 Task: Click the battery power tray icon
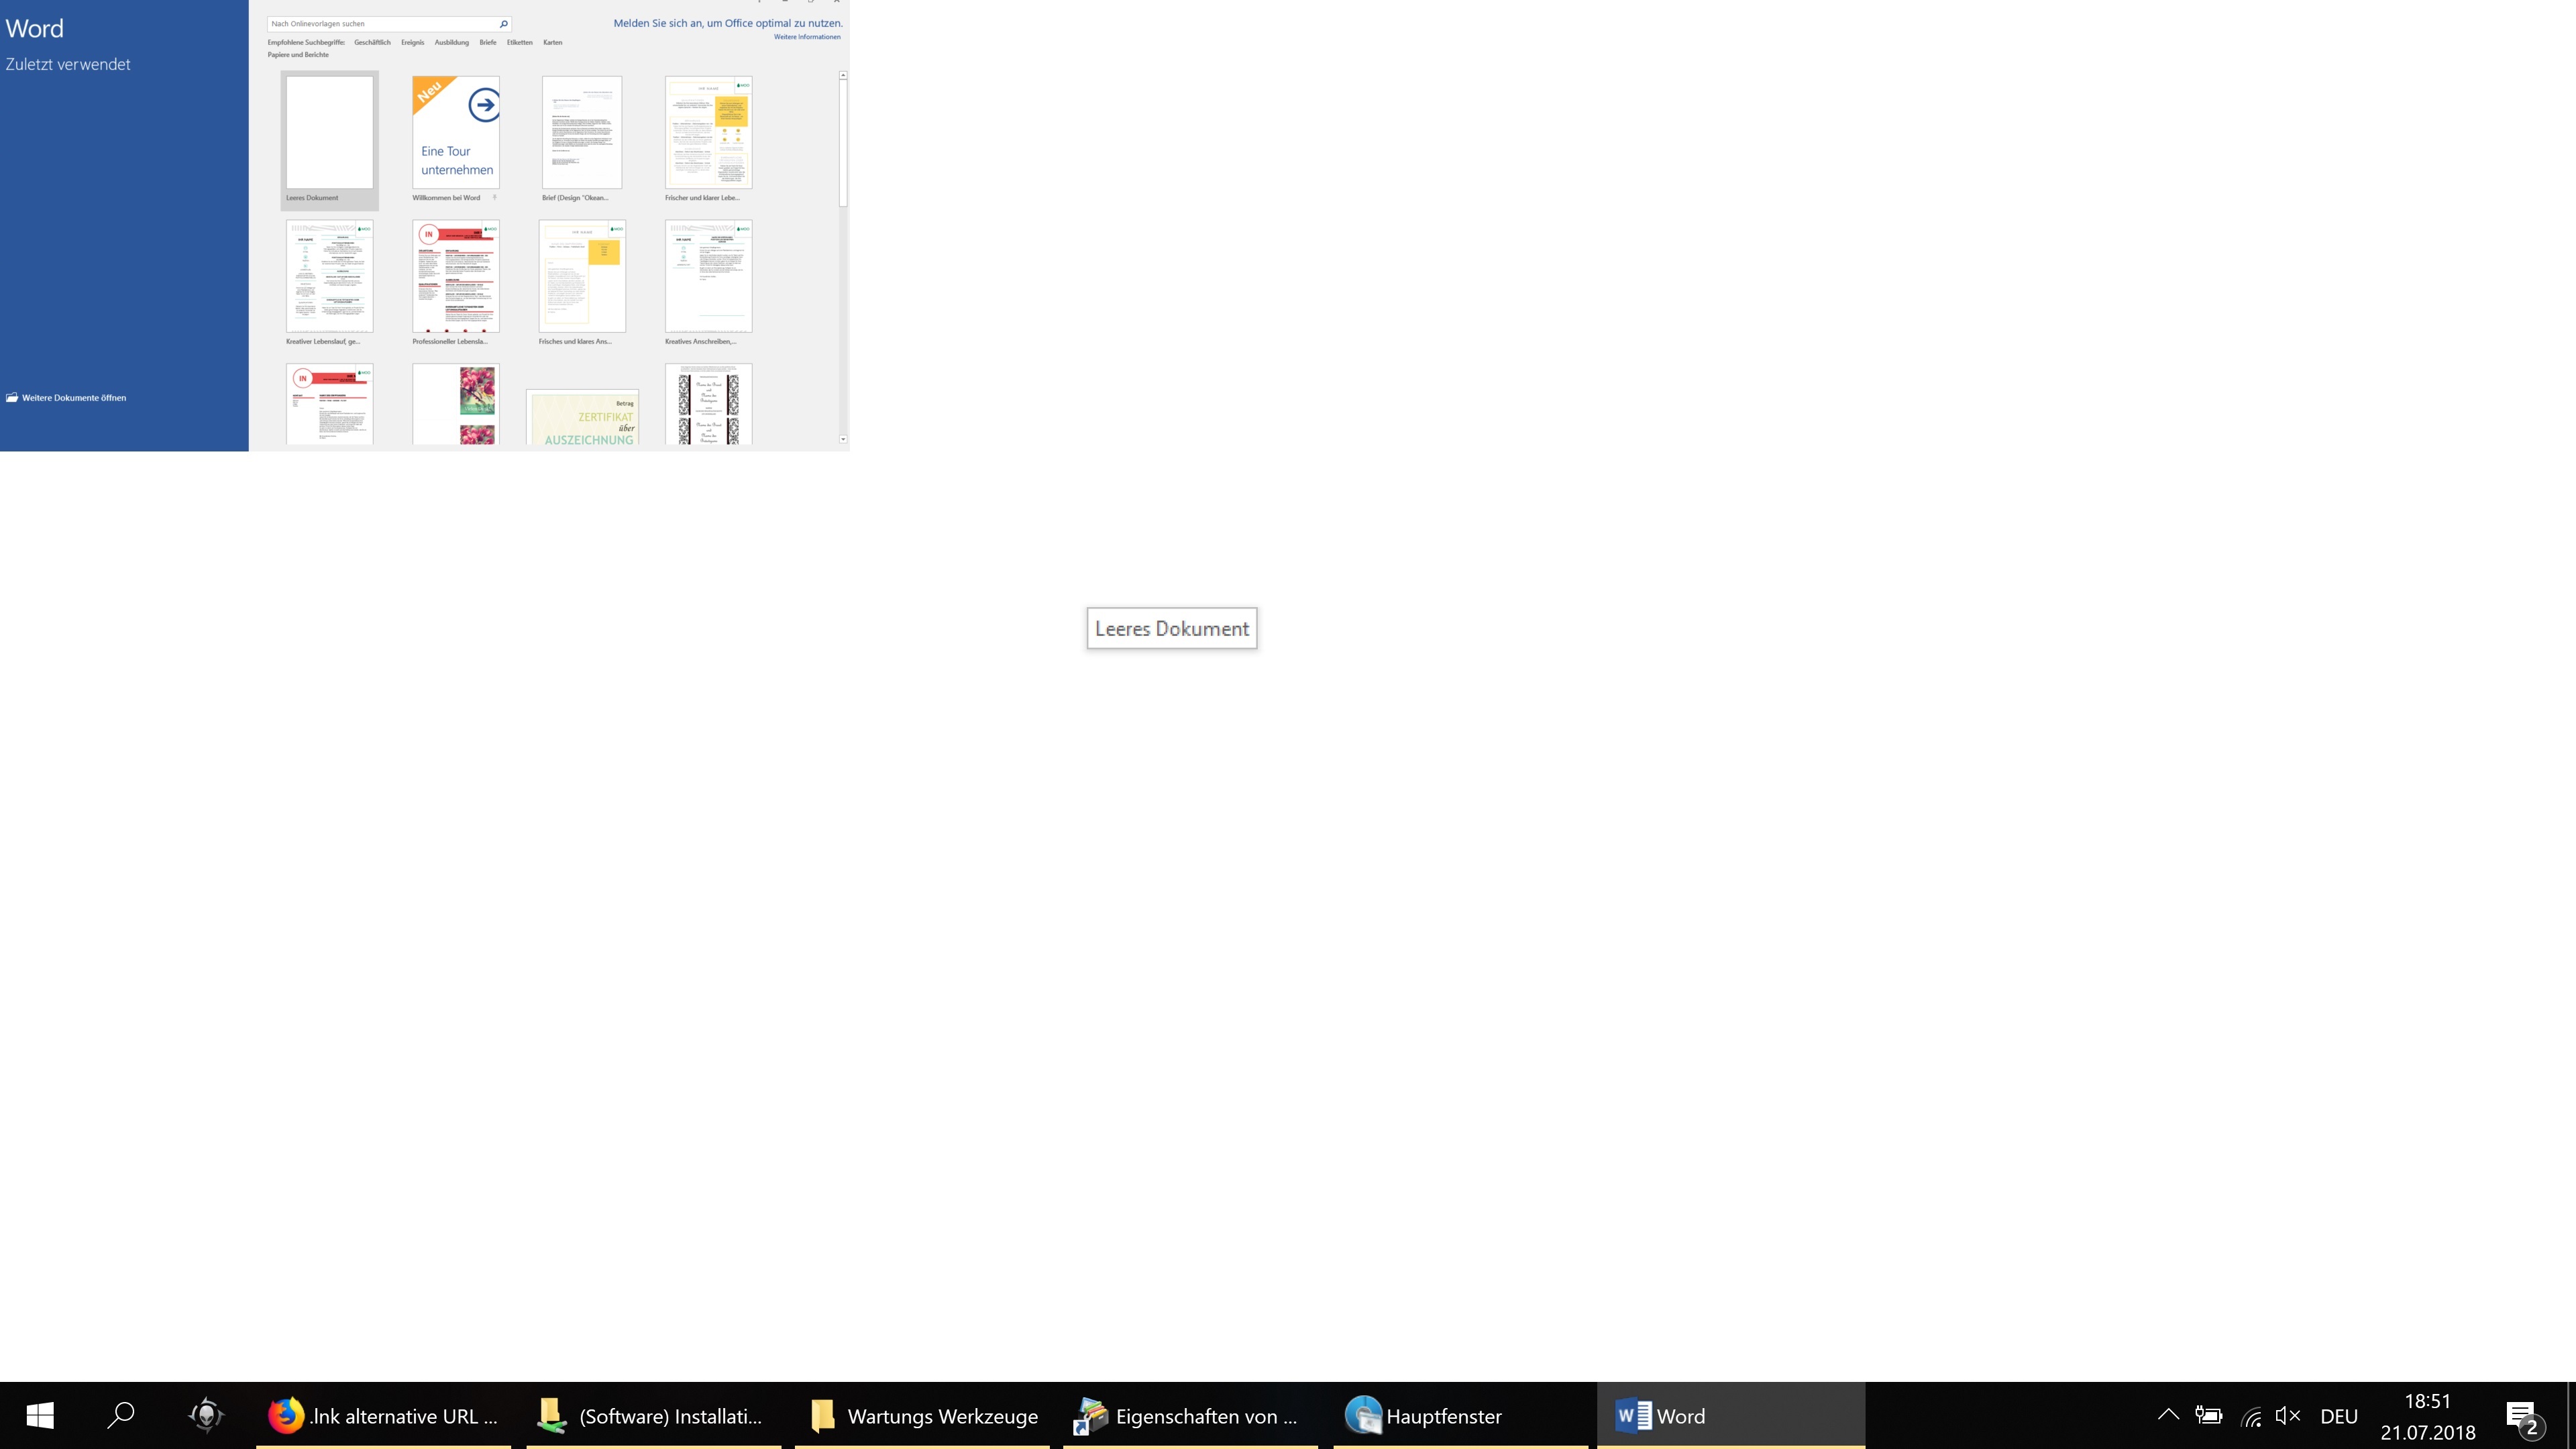pyautogui.click(x=2208, y=1415)
